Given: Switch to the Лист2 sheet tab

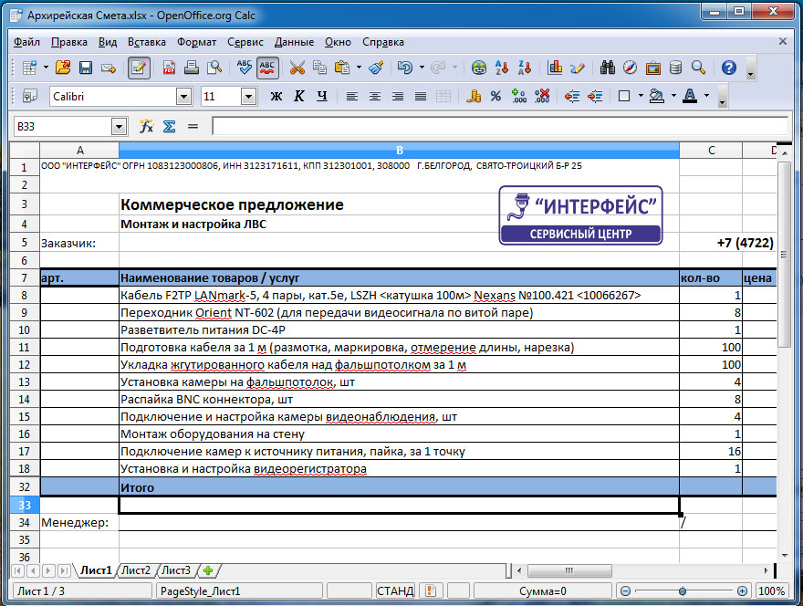Looking at the screenshot, I should pos(136,570).
